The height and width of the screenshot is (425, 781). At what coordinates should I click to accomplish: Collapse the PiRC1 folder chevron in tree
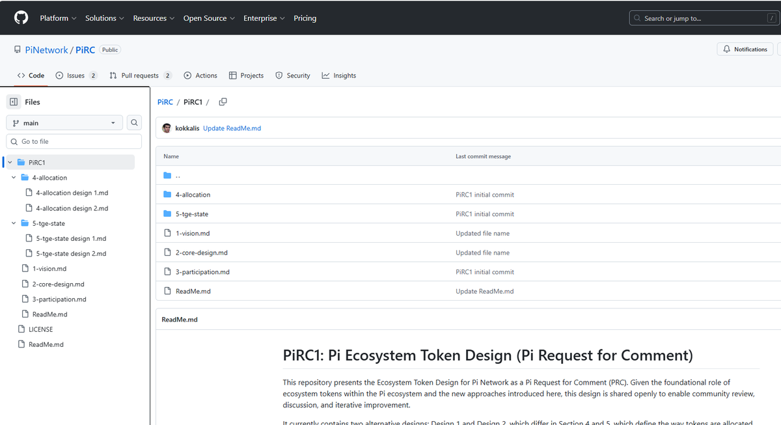(10, 163)
